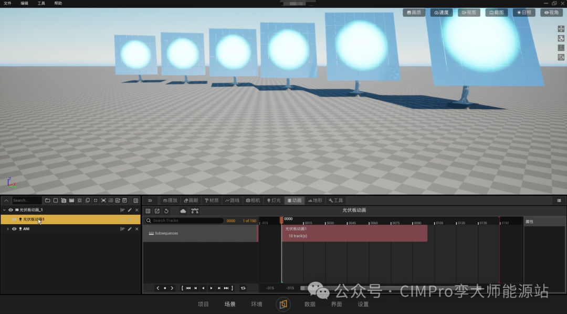Toggle visibility eye for ANI item
567x314 pixels.
click(x=14, y=229)
